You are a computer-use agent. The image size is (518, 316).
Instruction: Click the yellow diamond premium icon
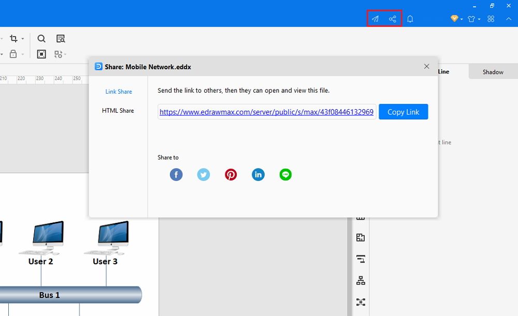pos(454,19)
